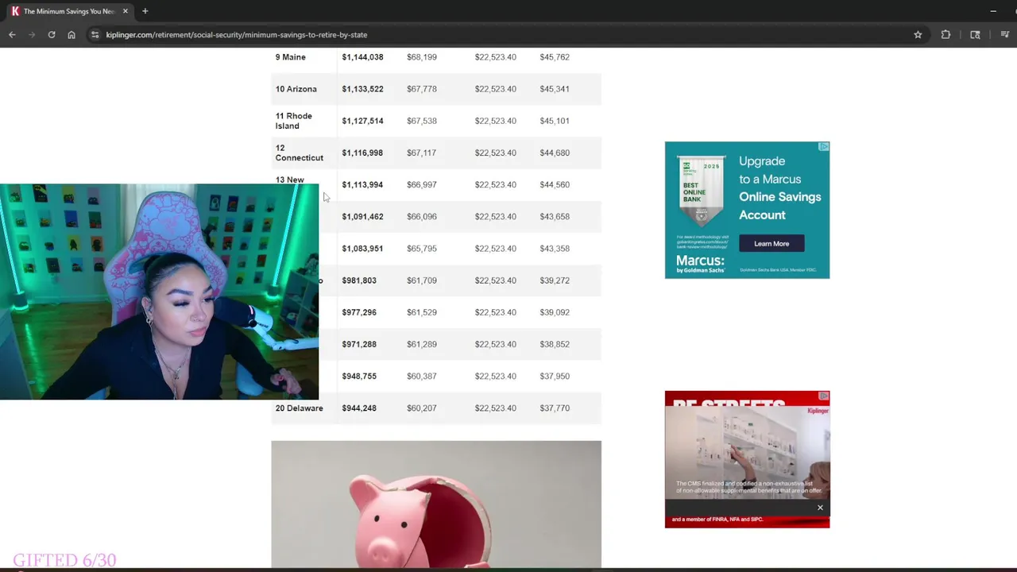1017x572 pixels.
Task: Click the piggy bank image
Action: (x=436, y=505)
